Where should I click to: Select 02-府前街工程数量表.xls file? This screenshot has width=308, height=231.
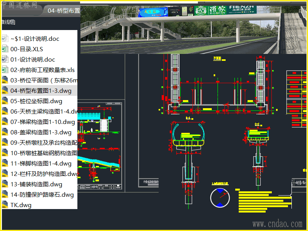click(42, 70)
